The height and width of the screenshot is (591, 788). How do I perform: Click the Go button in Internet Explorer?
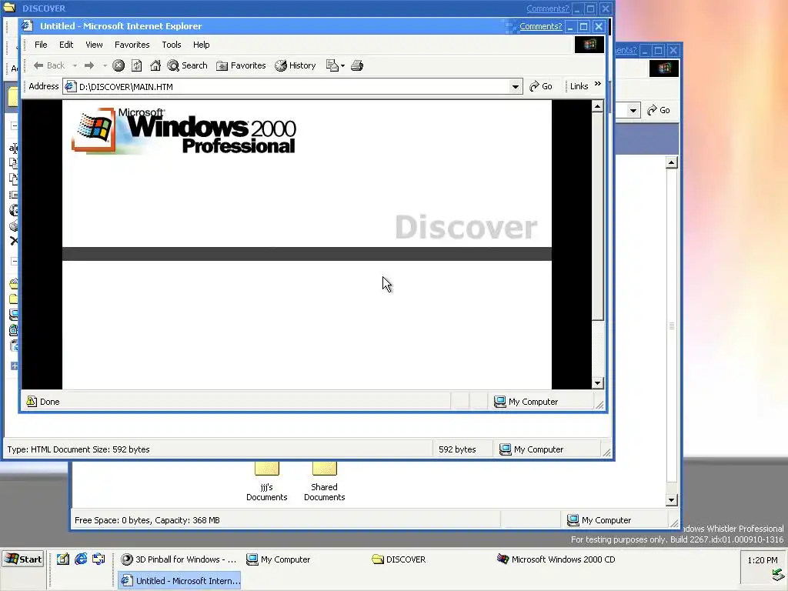coord(541,86)
